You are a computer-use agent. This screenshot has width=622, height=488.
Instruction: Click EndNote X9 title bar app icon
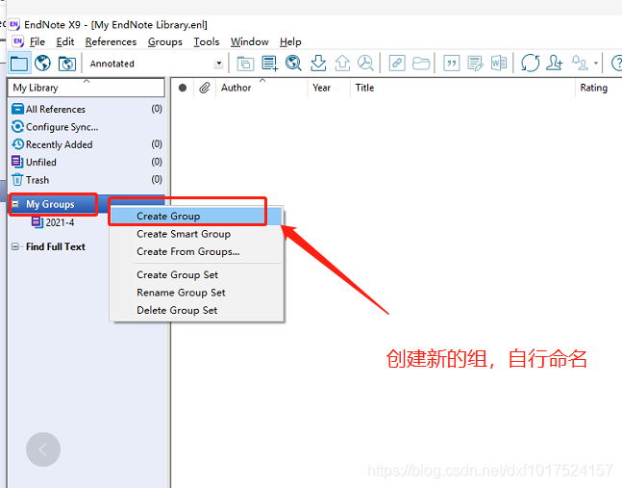[x=14, y=25]
